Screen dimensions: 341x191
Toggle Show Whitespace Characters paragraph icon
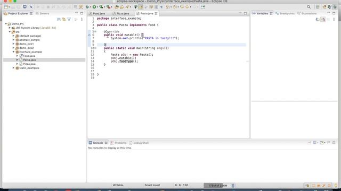pyautogui.click(x=161, y=7)
